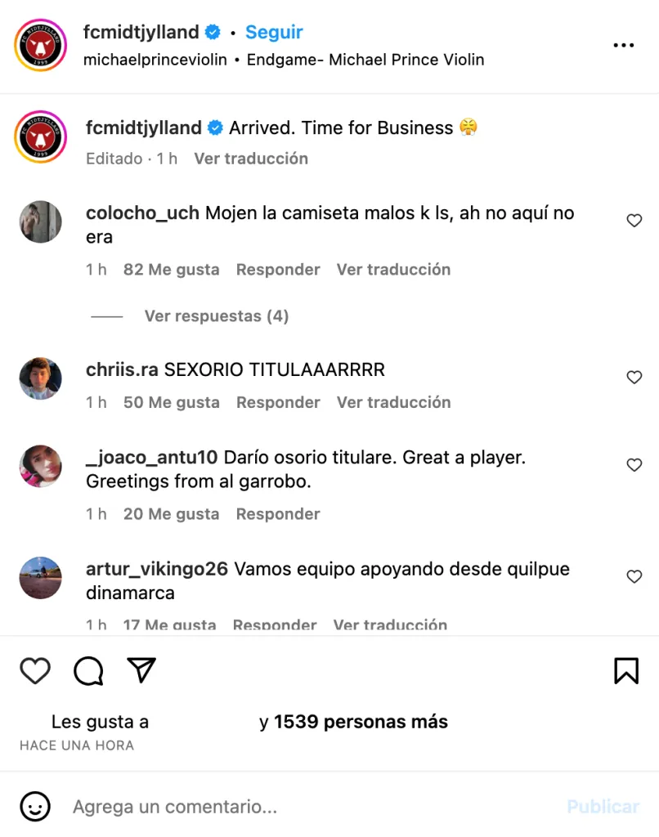Expand Ver respuestas (4) replies

tap(216, 316)
